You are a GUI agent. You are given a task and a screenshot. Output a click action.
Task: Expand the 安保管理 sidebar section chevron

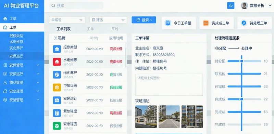click(38, 65)
